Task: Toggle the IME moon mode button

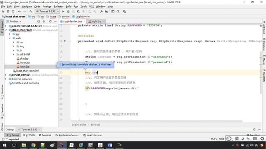Action: [x=243, y=139]
